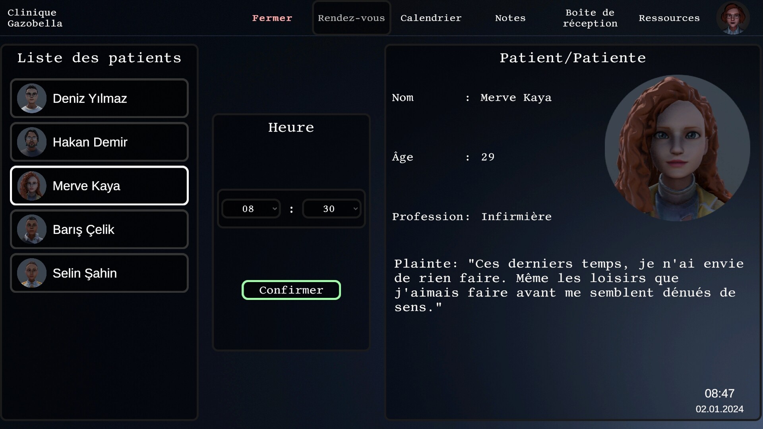Switch to the Rendez-vous tab
This screenshot has height=429, width=763.
point(351,18)
